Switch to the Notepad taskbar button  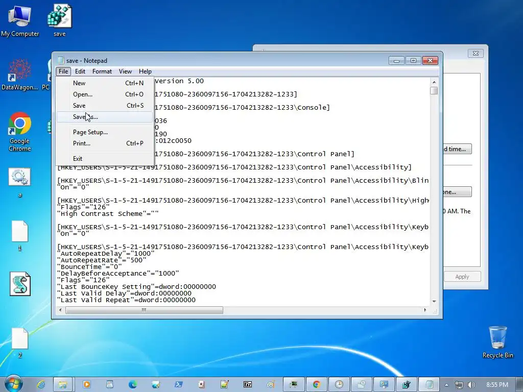pyautogui.click(x=429, y=385)
